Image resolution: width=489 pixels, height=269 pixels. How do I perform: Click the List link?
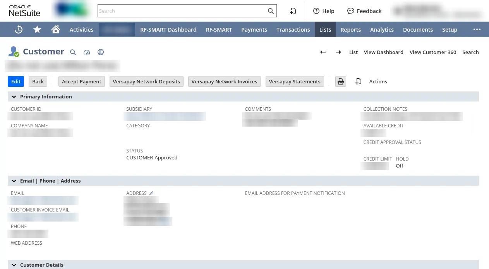click(353, 52)
